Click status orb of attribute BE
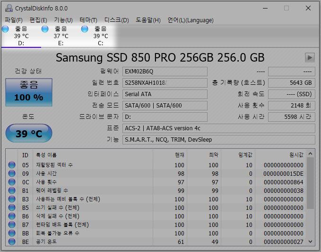This screenshot has height=252, width=321. [12, 242]
